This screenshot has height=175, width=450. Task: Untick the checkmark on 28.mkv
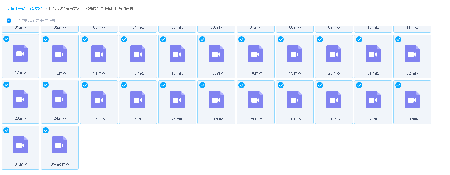pos(202,85)
